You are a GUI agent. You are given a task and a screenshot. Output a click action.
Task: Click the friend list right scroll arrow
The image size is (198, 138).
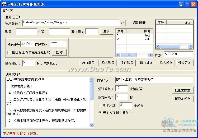(x=190, y=47)
